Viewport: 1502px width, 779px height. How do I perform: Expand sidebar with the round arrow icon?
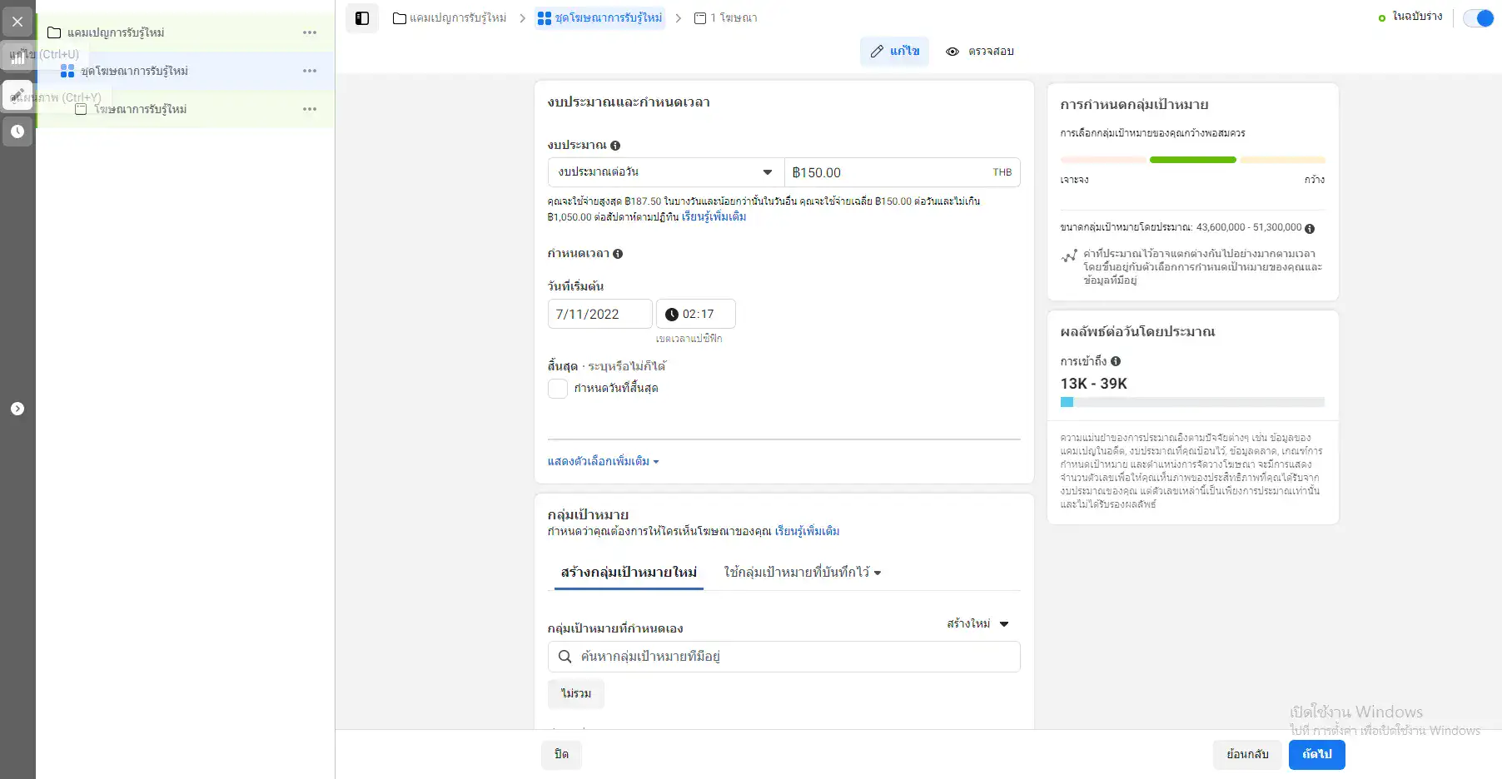coord(17,409)
